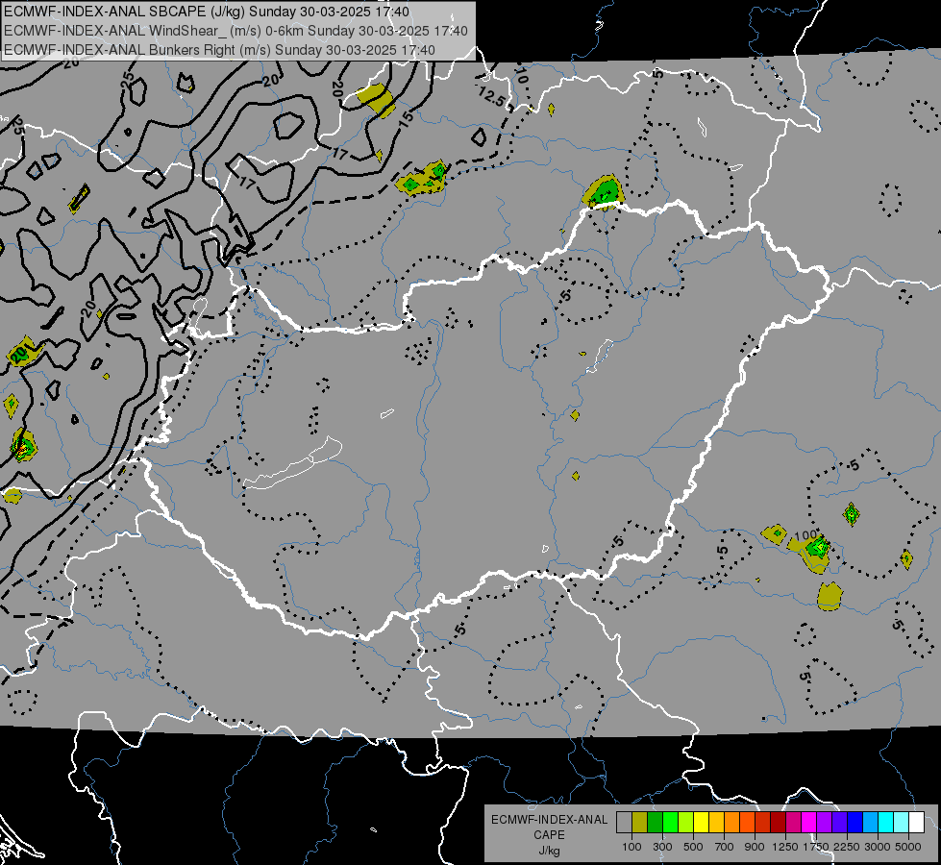Viewport: 941px width, 865px height.
Task: Click the 100 value under the legend
Action: click(631, 847)
